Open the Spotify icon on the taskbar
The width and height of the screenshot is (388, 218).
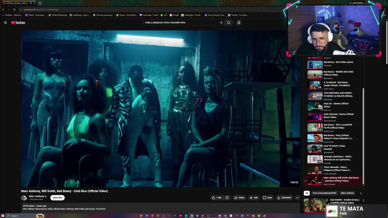click(x=186, y=216)
